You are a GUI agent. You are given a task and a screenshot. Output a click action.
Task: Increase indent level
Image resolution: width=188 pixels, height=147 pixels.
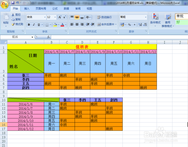pyautogui.click(x=92, y=24)
